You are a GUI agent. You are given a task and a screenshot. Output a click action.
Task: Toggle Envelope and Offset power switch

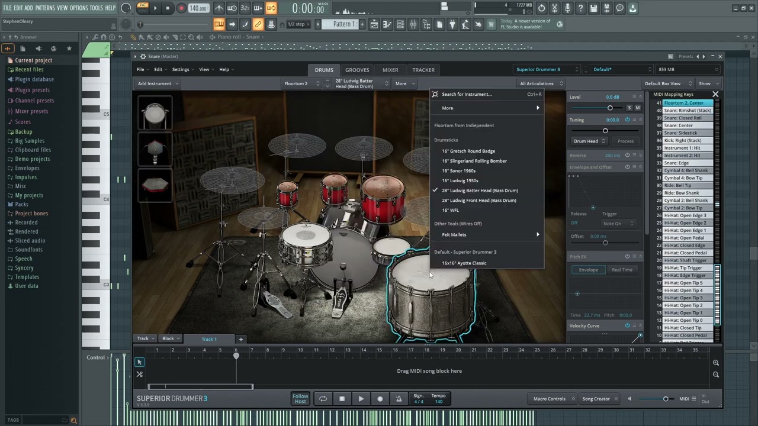click(627, 167)
